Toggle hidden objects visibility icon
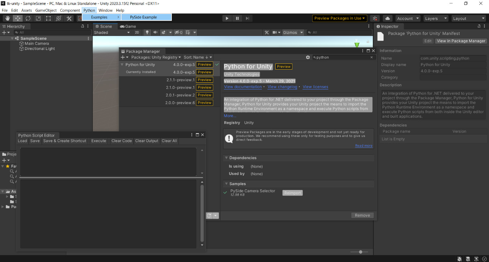489x262 pixels. pos(178,32)
